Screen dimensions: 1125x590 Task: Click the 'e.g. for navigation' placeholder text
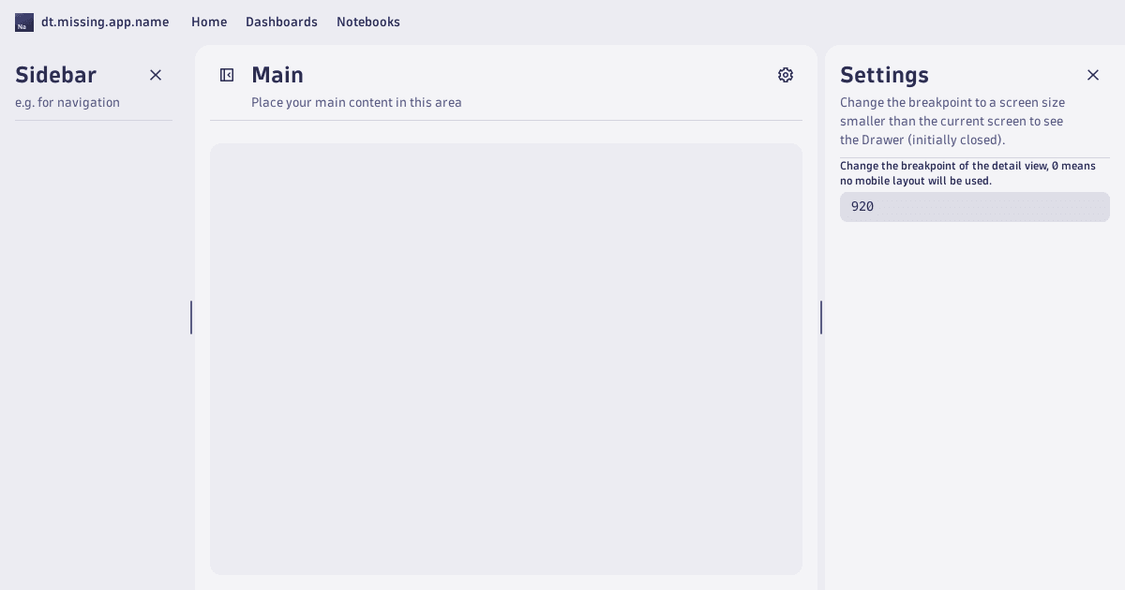(67, 102)
